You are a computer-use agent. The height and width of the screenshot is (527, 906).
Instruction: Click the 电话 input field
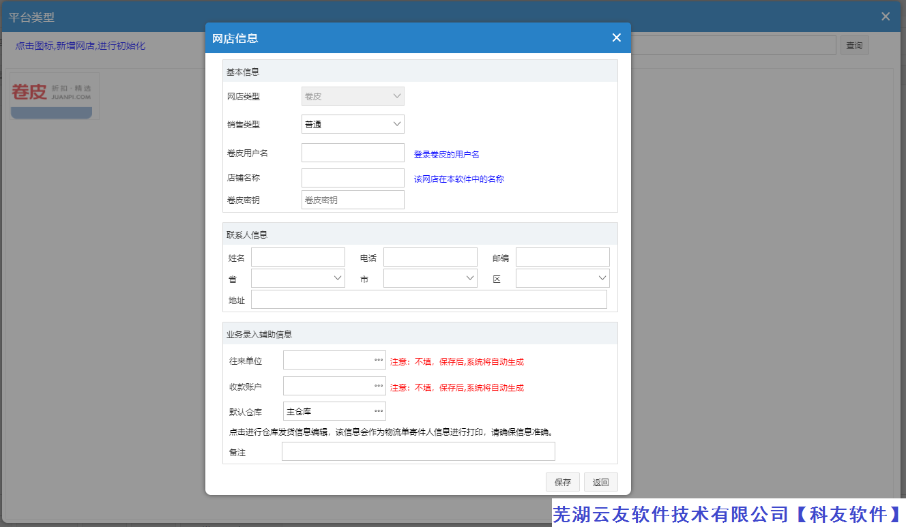pos(430,257)
